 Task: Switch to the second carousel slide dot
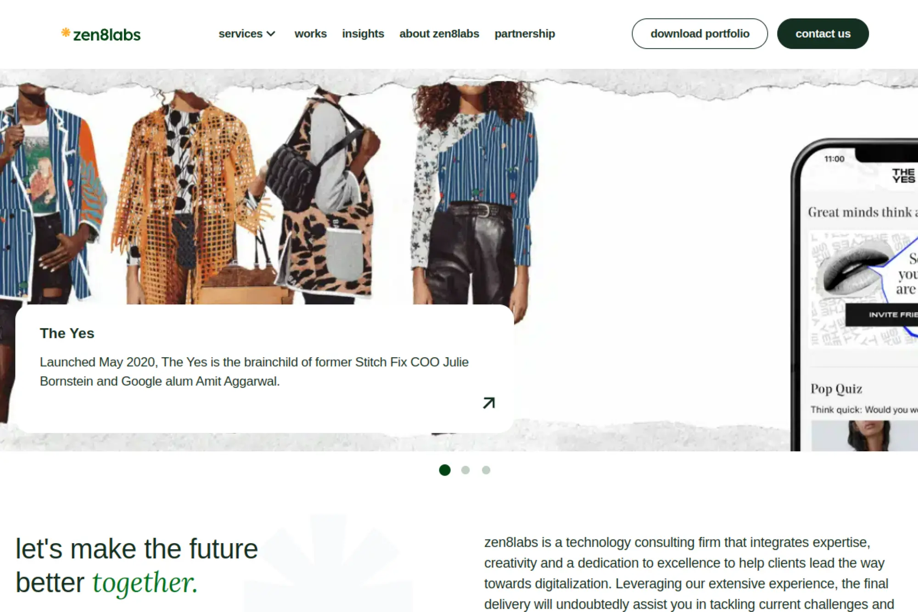[465, 470]
